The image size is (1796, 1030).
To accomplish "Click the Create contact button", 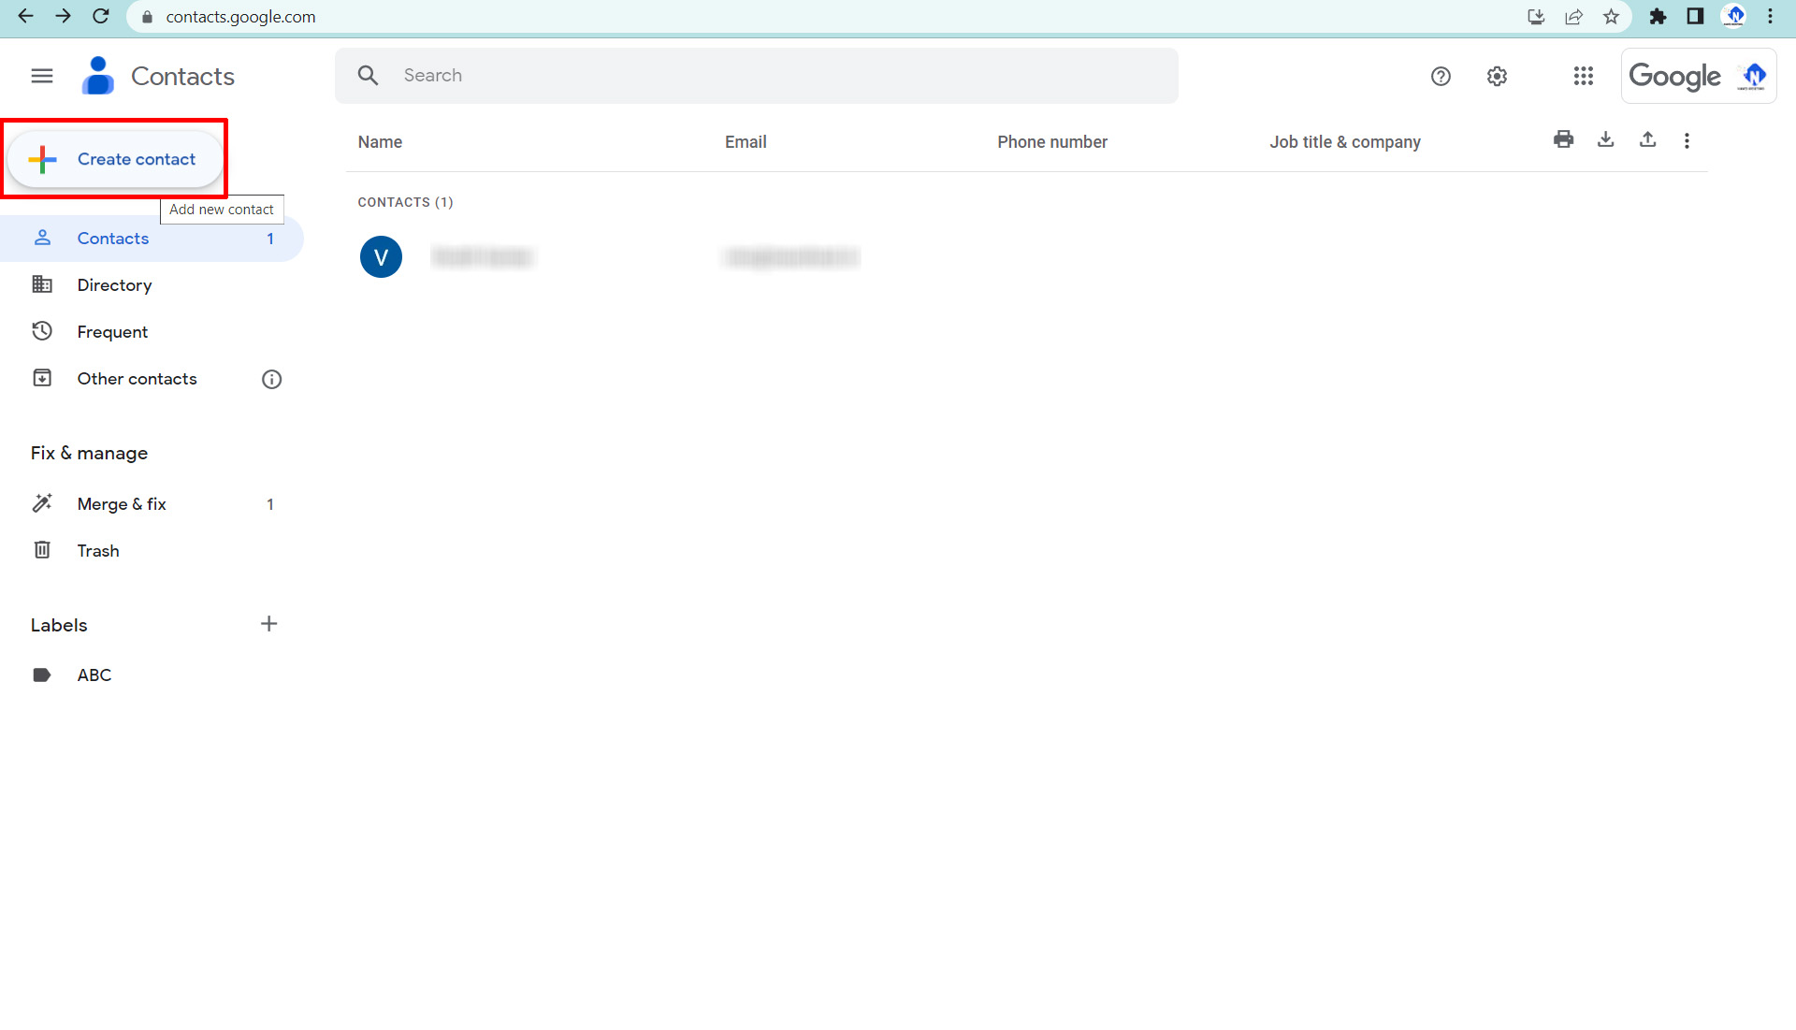I will click(115, 159).
